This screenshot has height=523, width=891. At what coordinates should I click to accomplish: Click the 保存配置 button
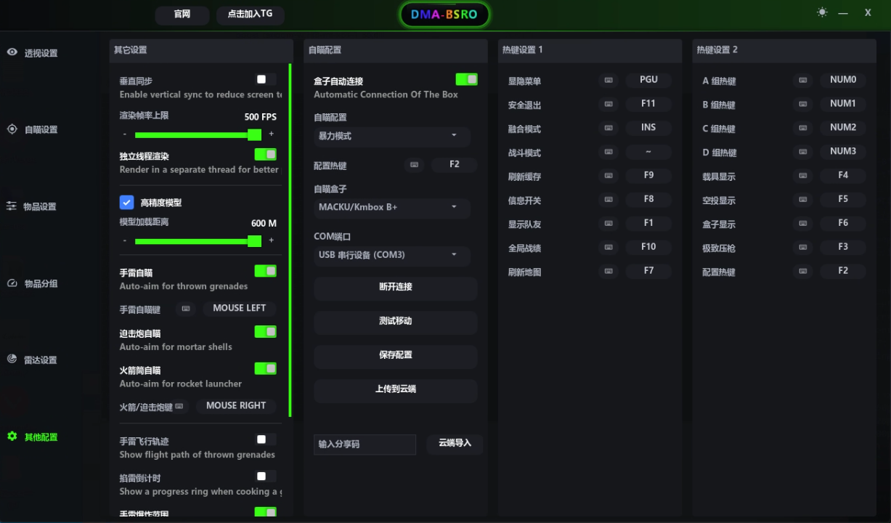(396, 356)
